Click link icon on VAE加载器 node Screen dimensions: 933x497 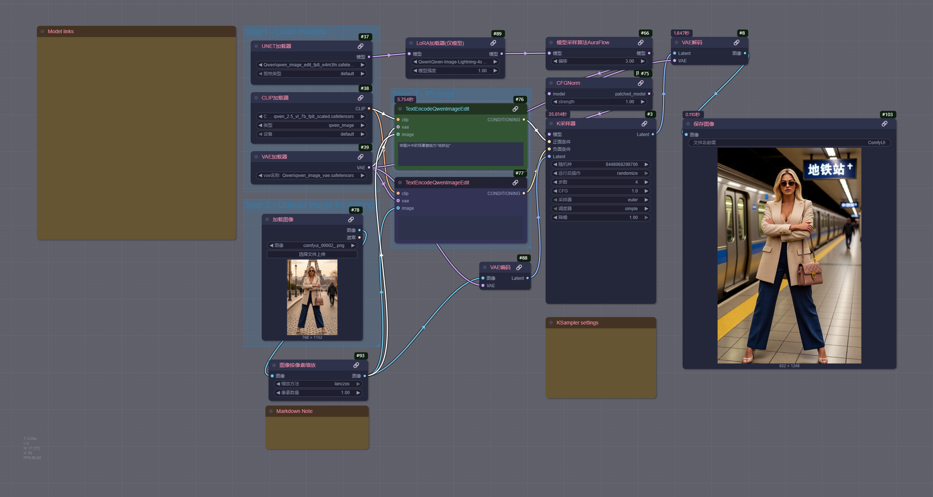(x=361, y=157)
